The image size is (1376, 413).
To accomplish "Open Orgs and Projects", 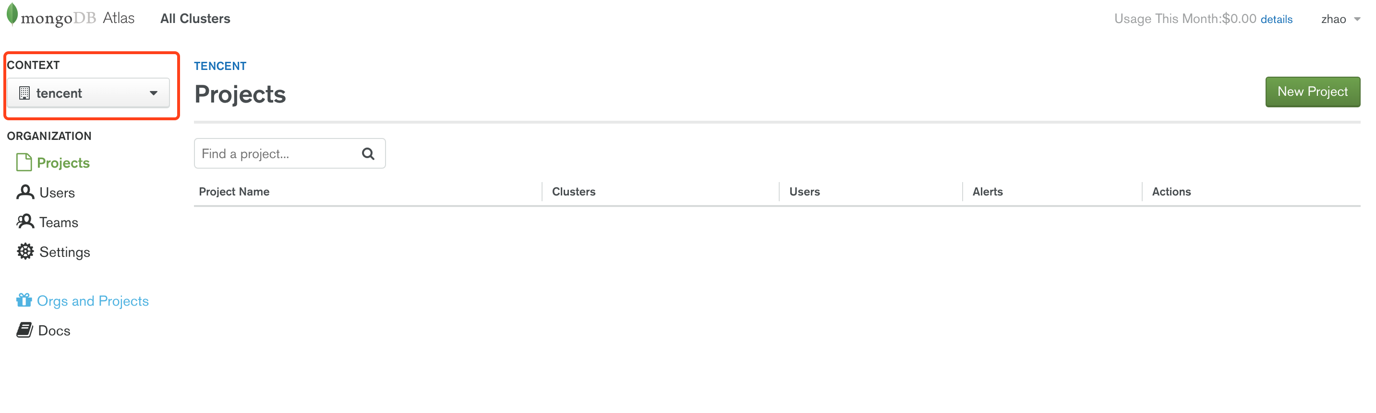I will [x=93, y=300].
